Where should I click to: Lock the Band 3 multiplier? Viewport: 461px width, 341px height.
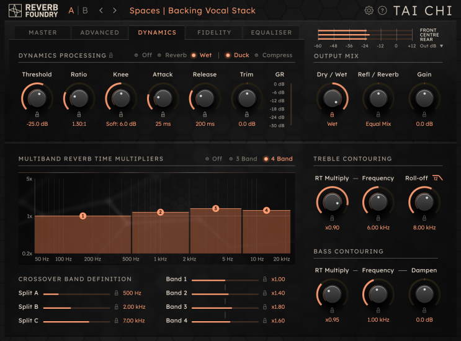pyautogui.click(x=265, y=307)
